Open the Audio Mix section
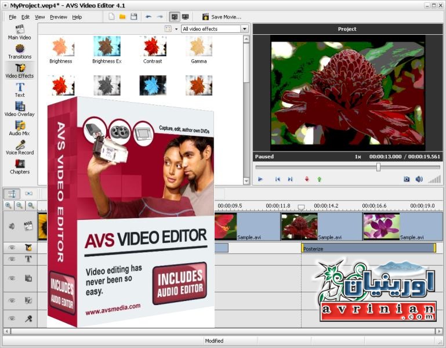The height and width of the screenshot is (348, 446). [x=19, y=128]
